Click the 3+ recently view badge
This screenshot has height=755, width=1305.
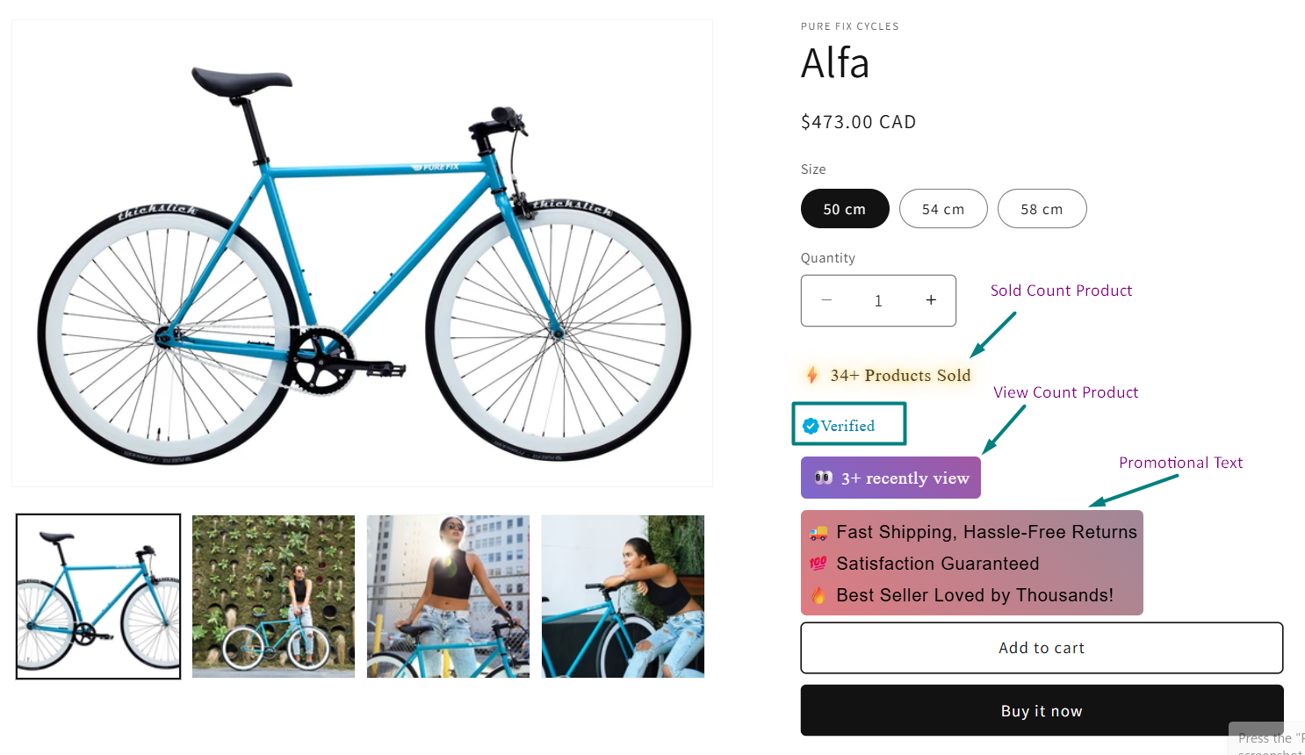(x=890, y=478)
